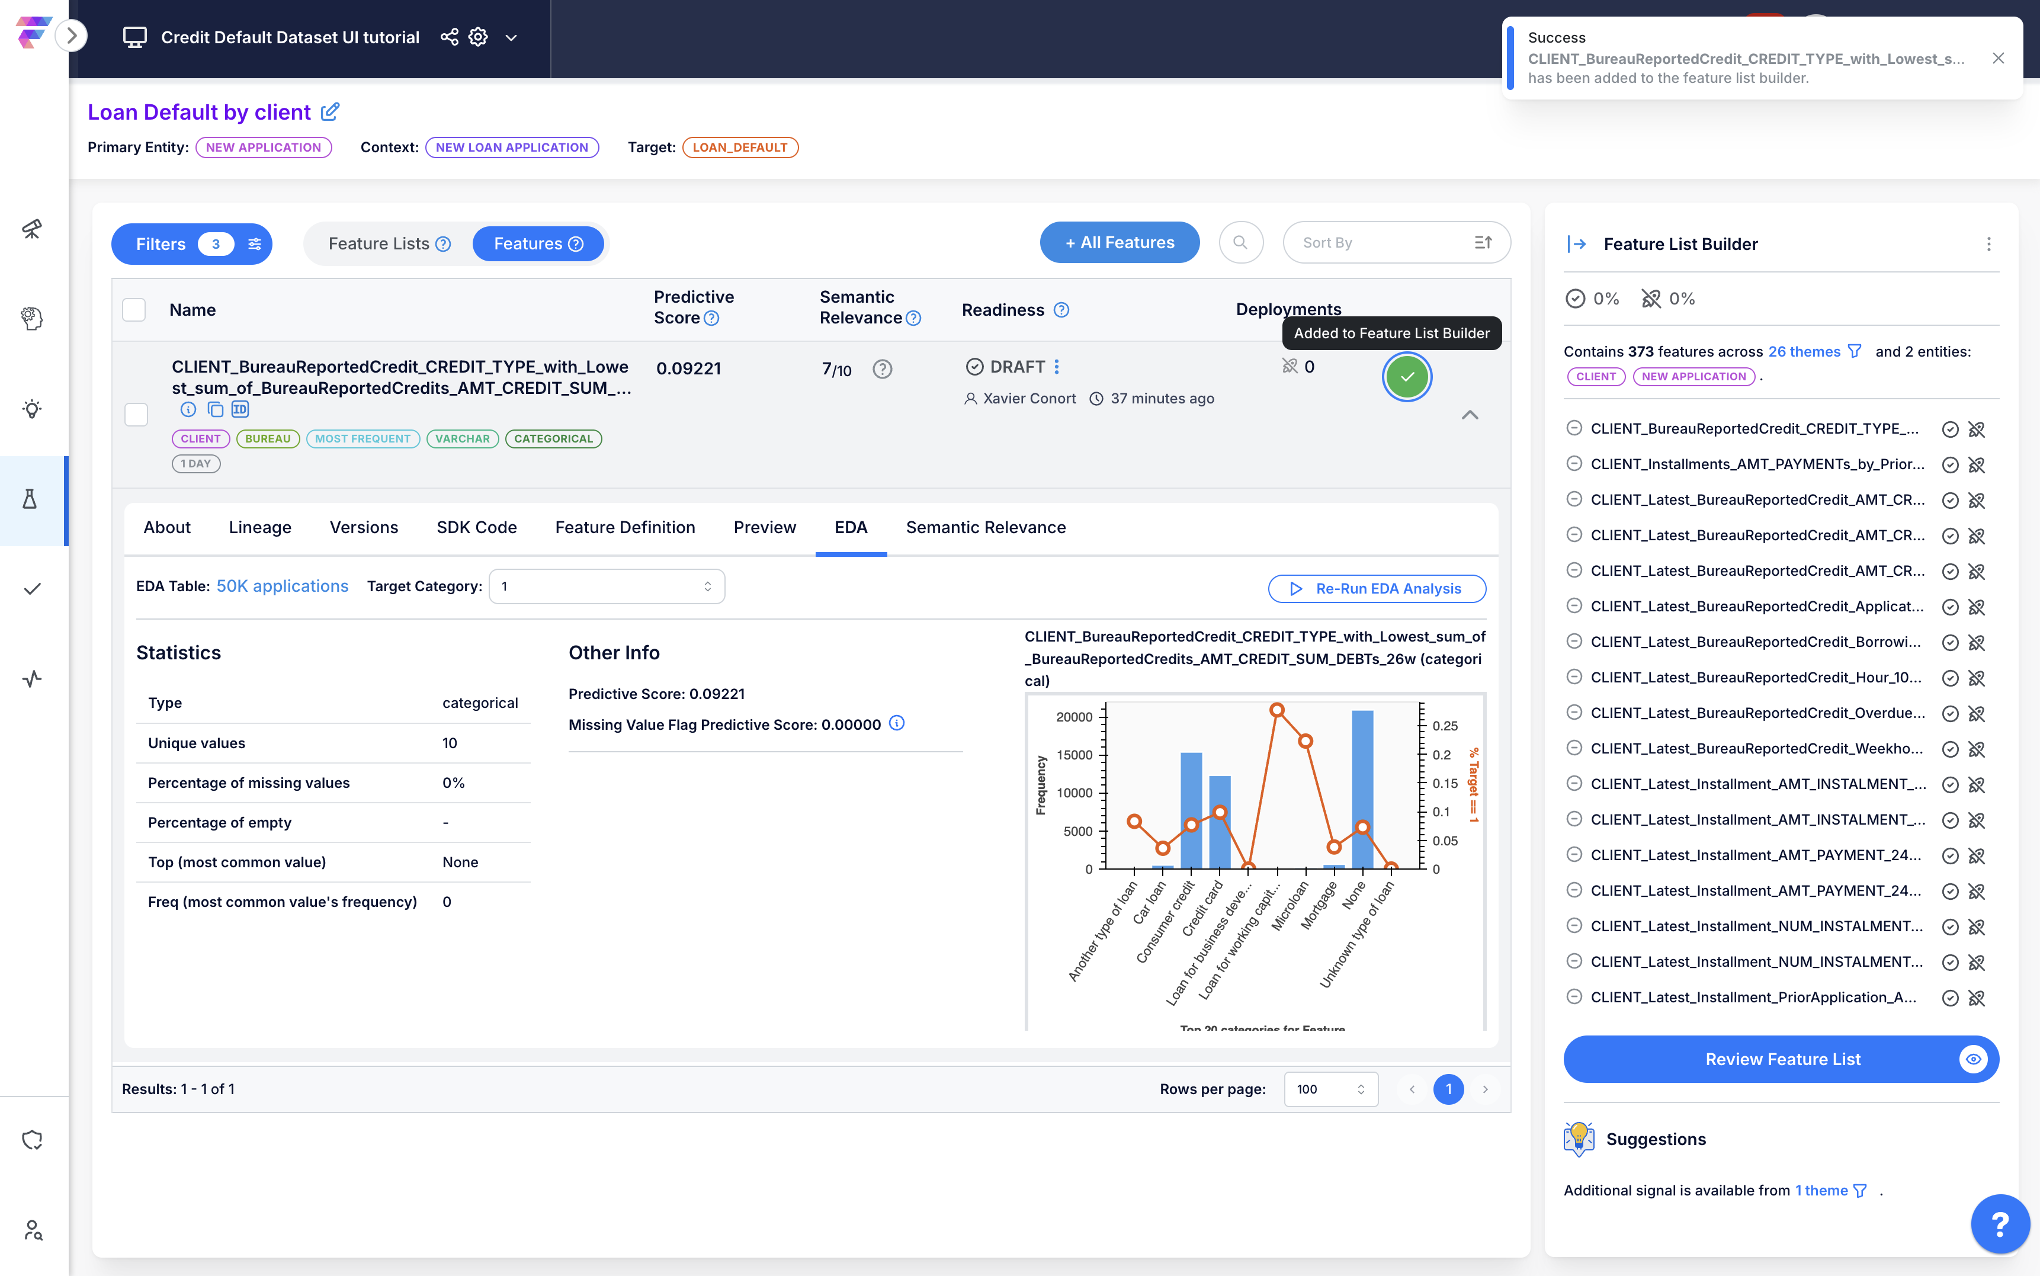The height and width of the screenshot is (1276, 2040).
Task: Open the Target Category dropdown
Action: click(x=607, y=586)
